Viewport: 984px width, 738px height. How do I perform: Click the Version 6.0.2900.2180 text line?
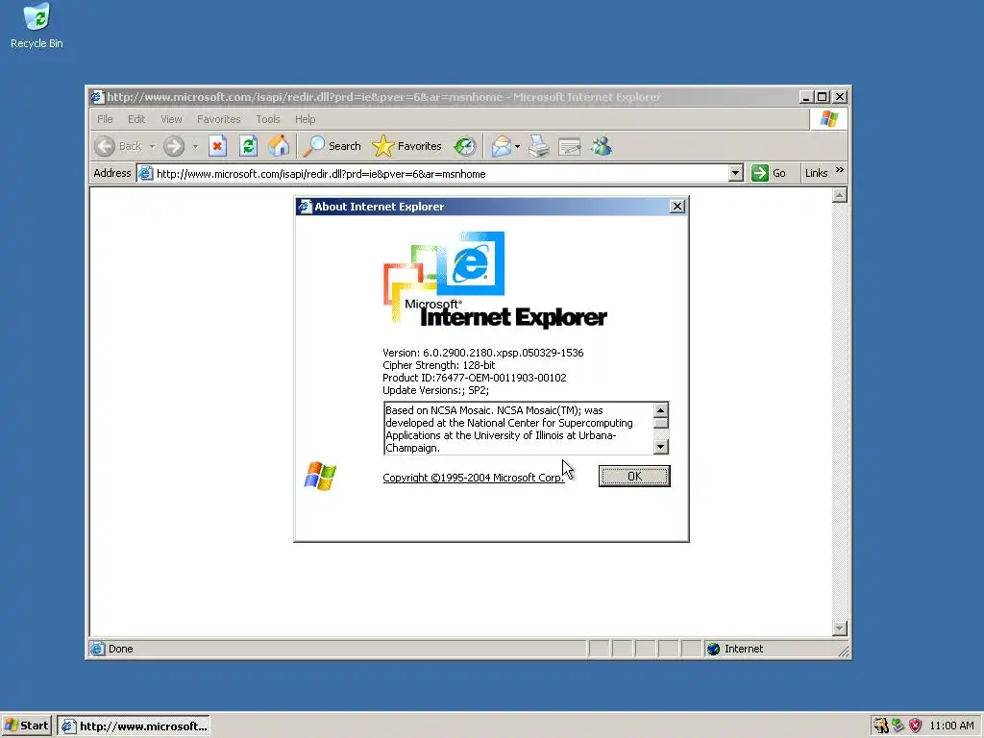tap(482, 353)
